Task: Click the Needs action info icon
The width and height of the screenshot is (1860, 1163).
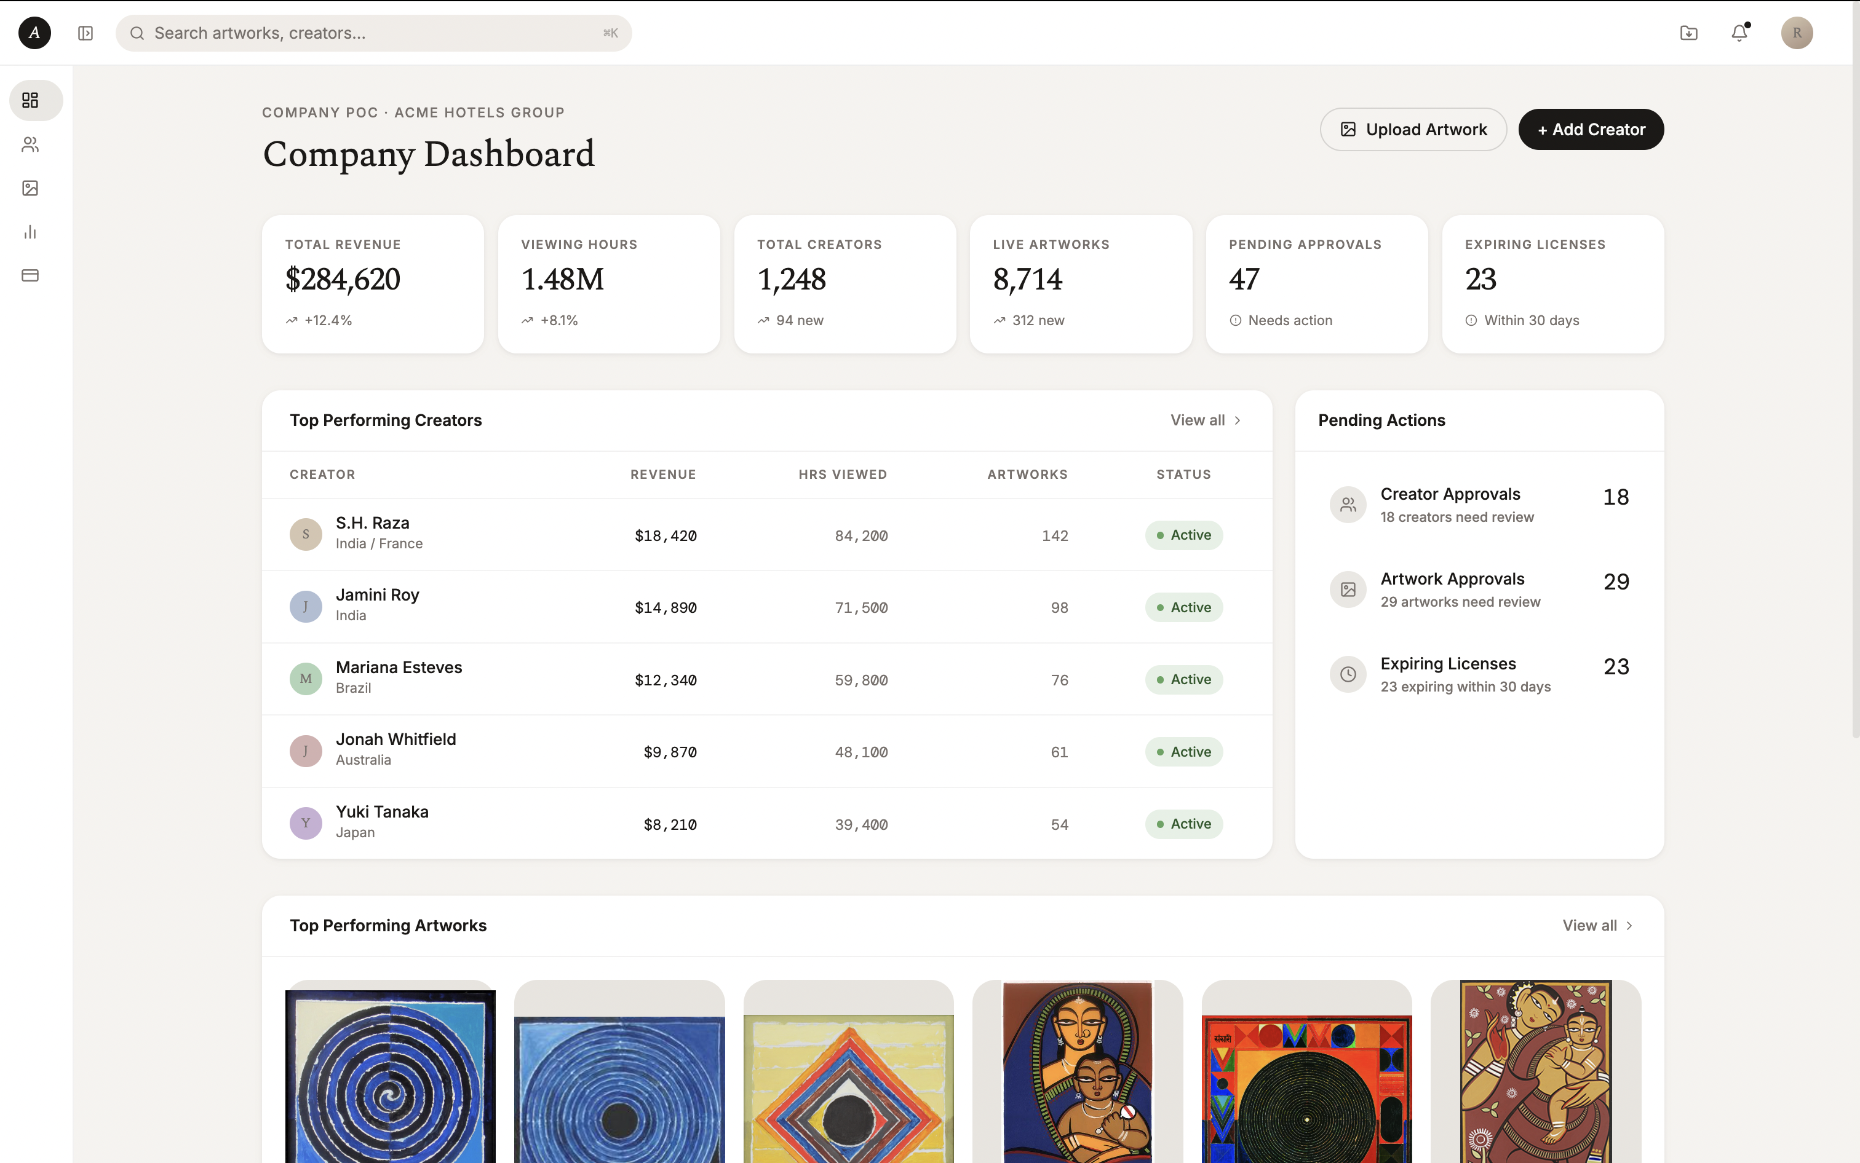Action: coord(1235,321)
